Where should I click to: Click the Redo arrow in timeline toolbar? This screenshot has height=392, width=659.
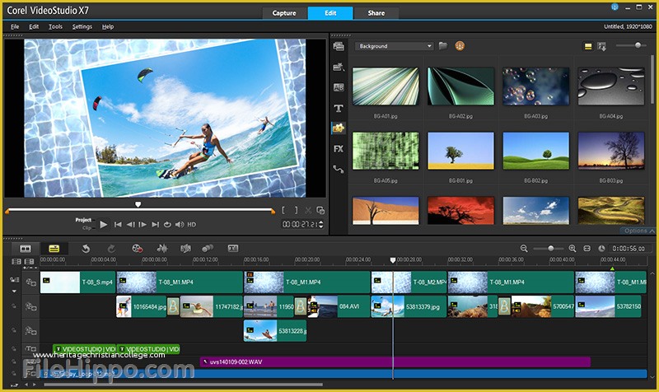pyautogui.click(x=111, y=249)
